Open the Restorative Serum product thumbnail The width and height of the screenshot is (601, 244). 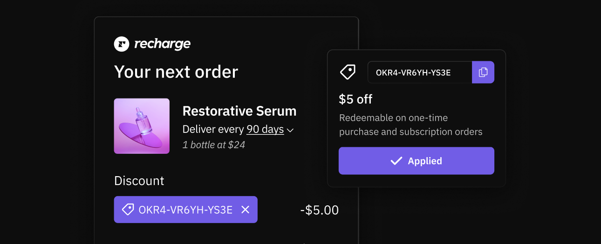142,126
